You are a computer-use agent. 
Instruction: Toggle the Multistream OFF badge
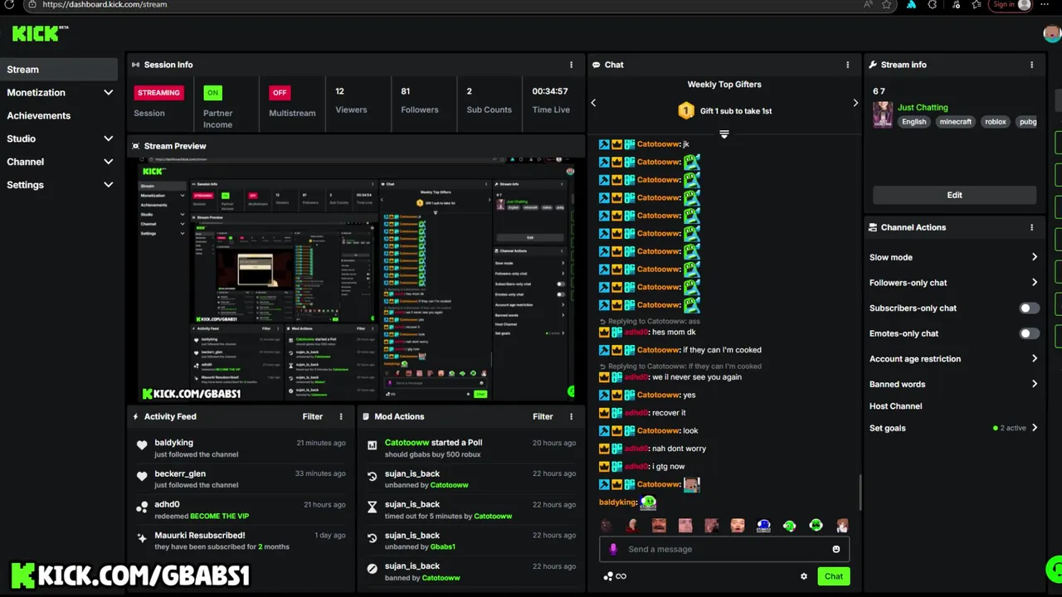click(x=280, y=93)
